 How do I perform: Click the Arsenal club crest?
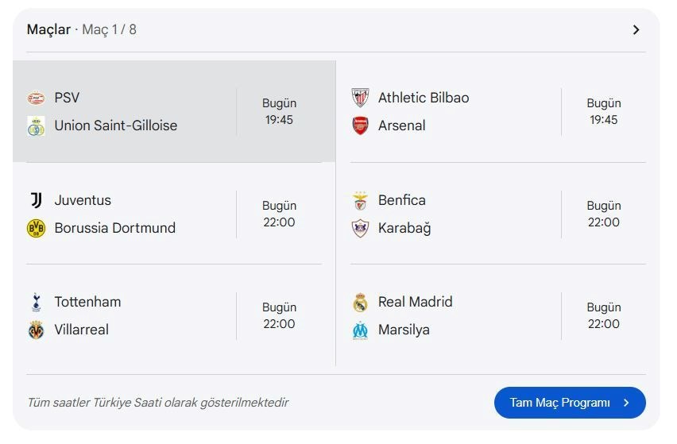click(x=360, y=125)
